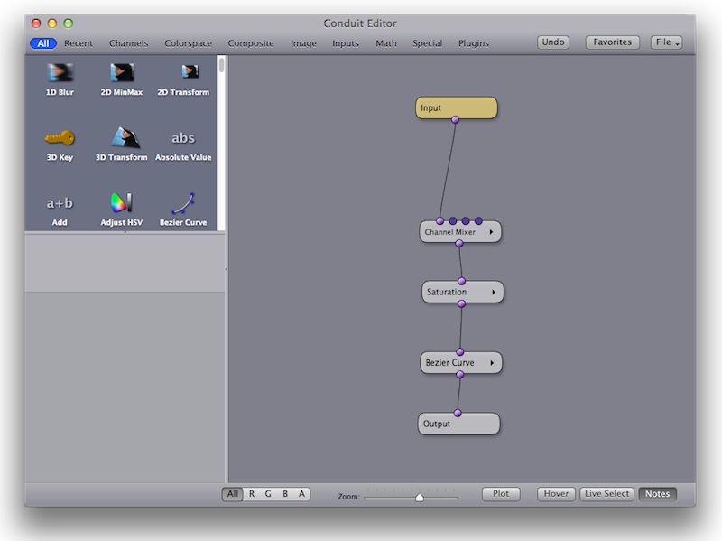Click the Zoom slider handle

pyautogui.click(x=420, y=497)
